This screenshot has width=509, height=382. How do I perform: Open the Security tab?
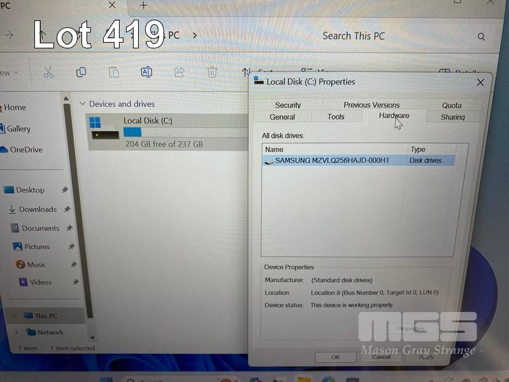(x=288, y=105)
